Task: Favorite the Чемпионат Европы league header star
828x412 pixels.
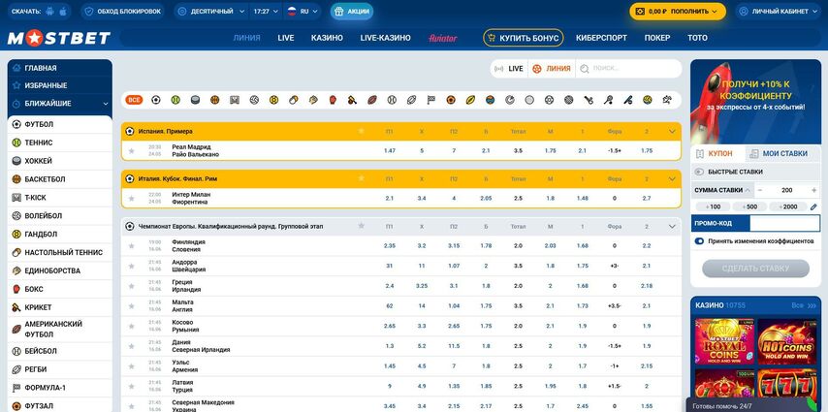Action: [362, 226]
